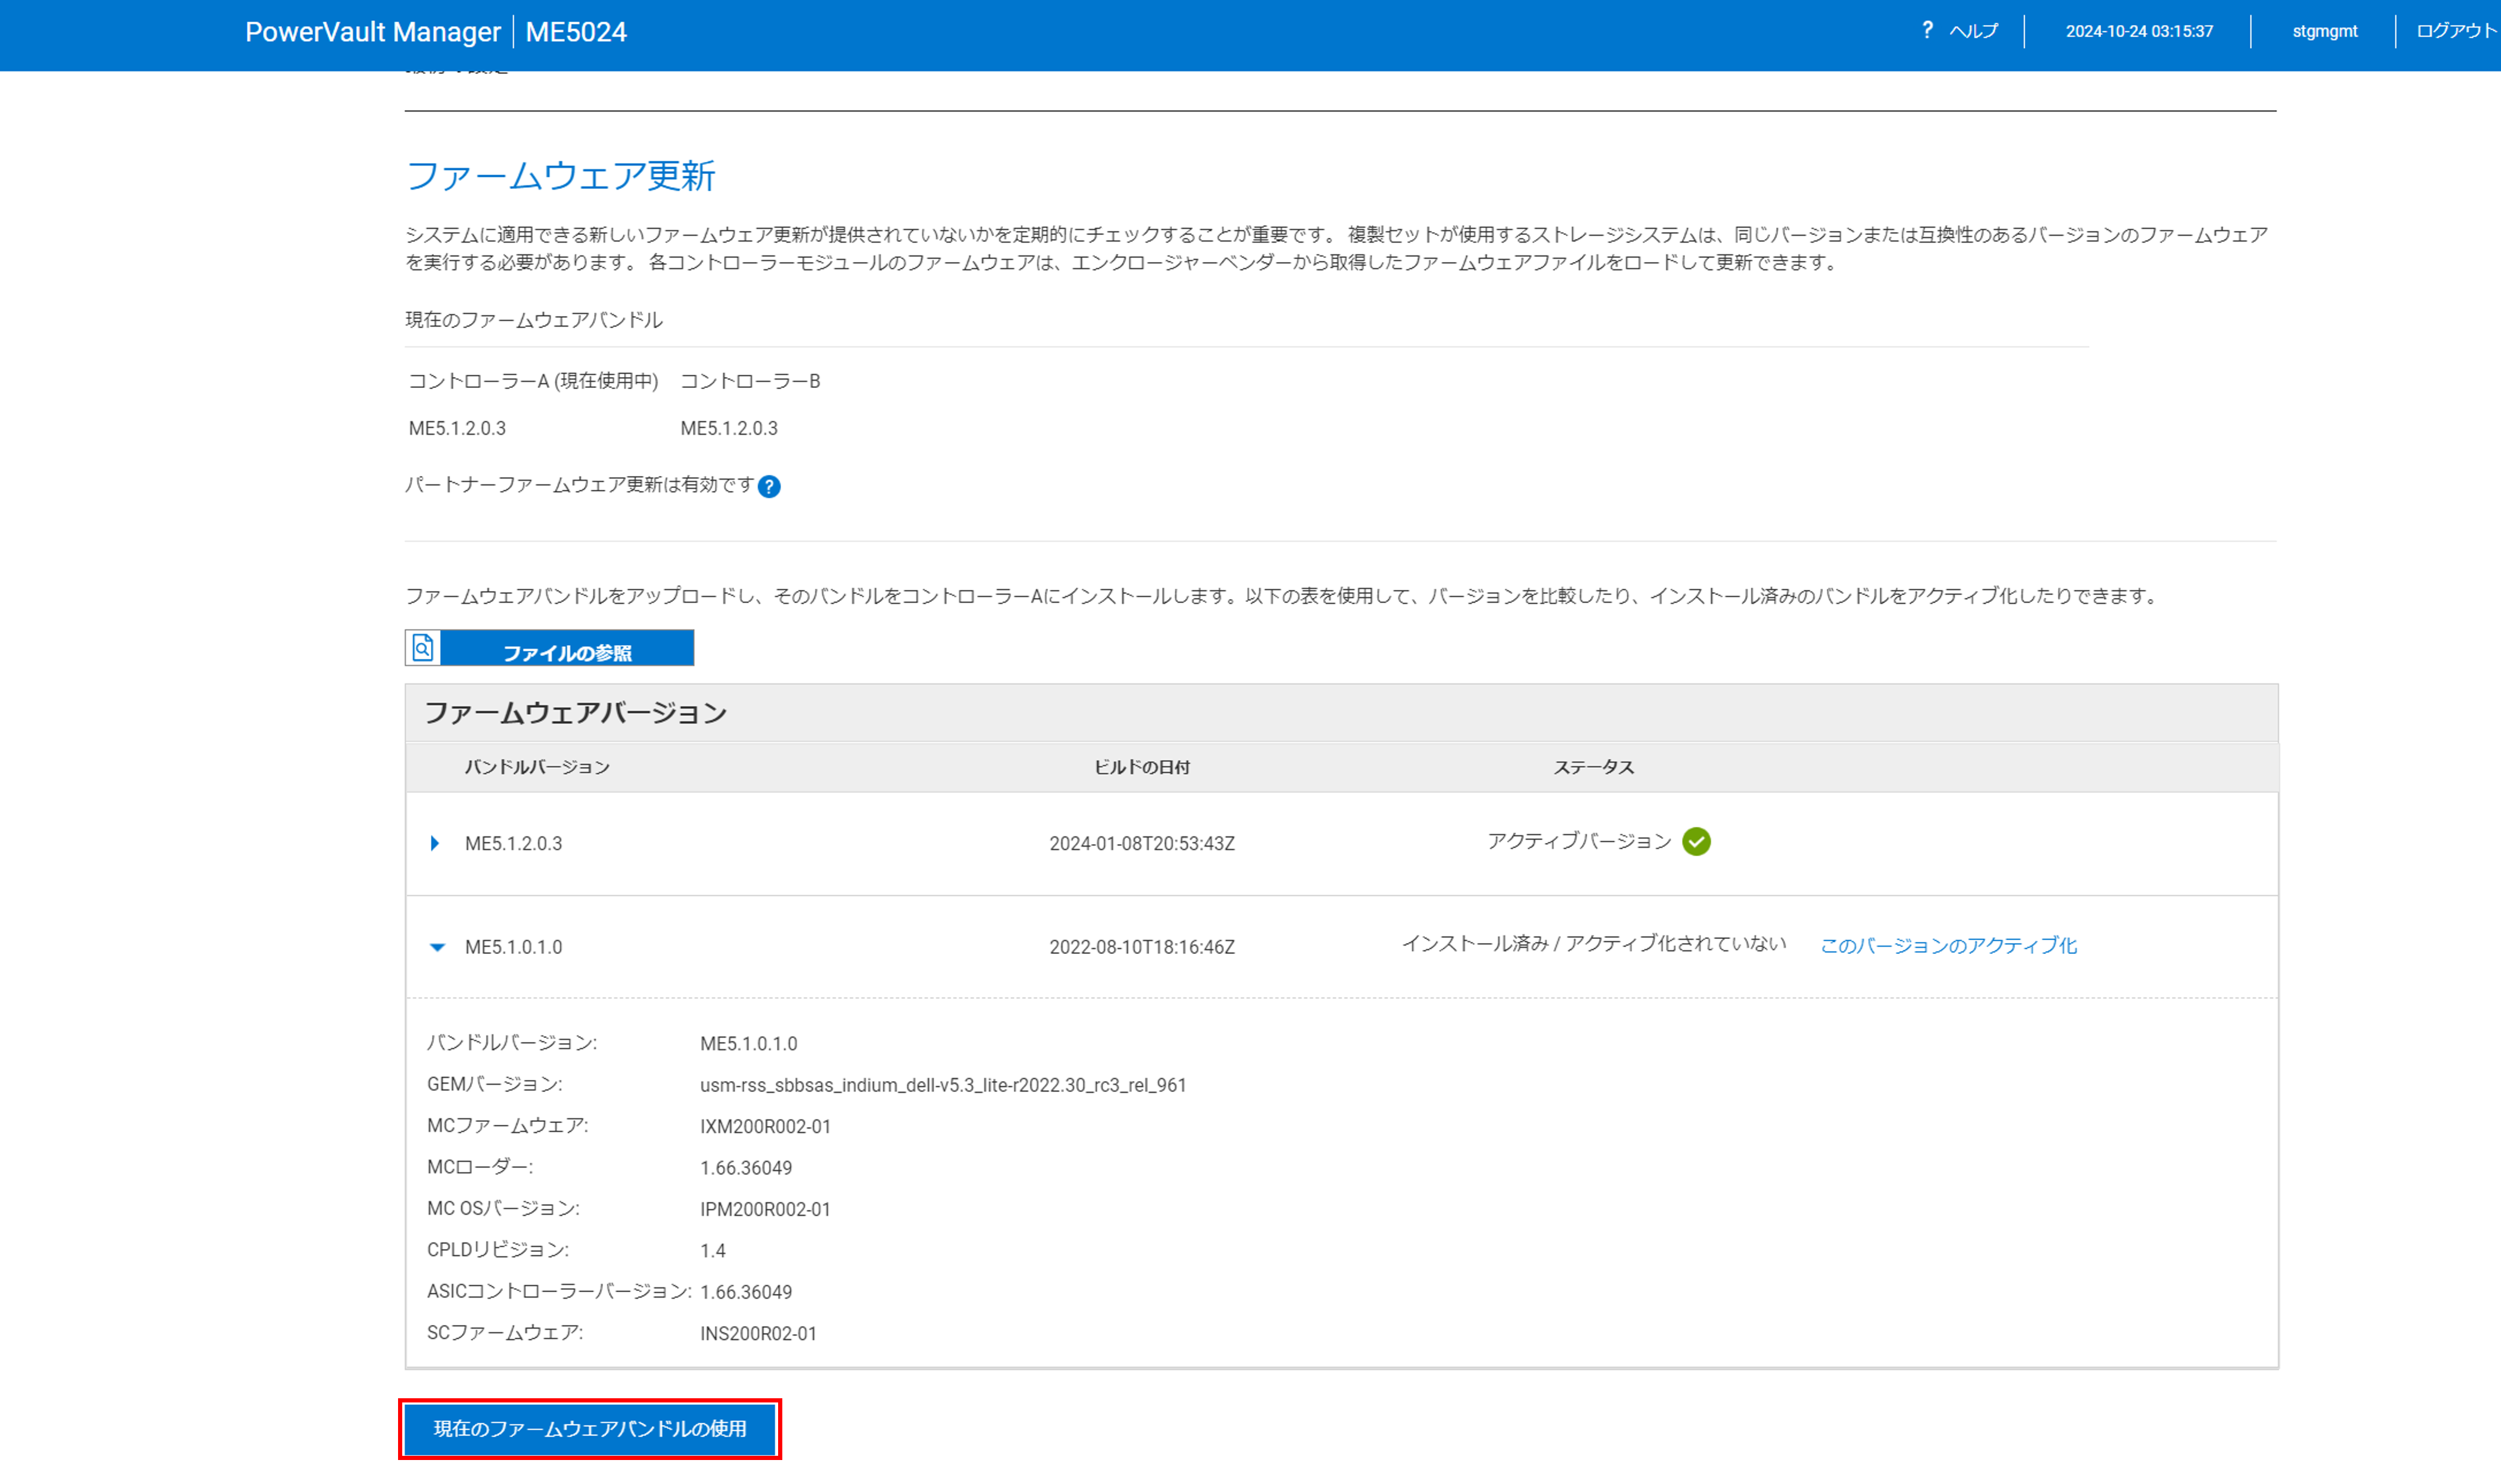Click the ファームウェア更新 page heading

click(x=561, y=175)
